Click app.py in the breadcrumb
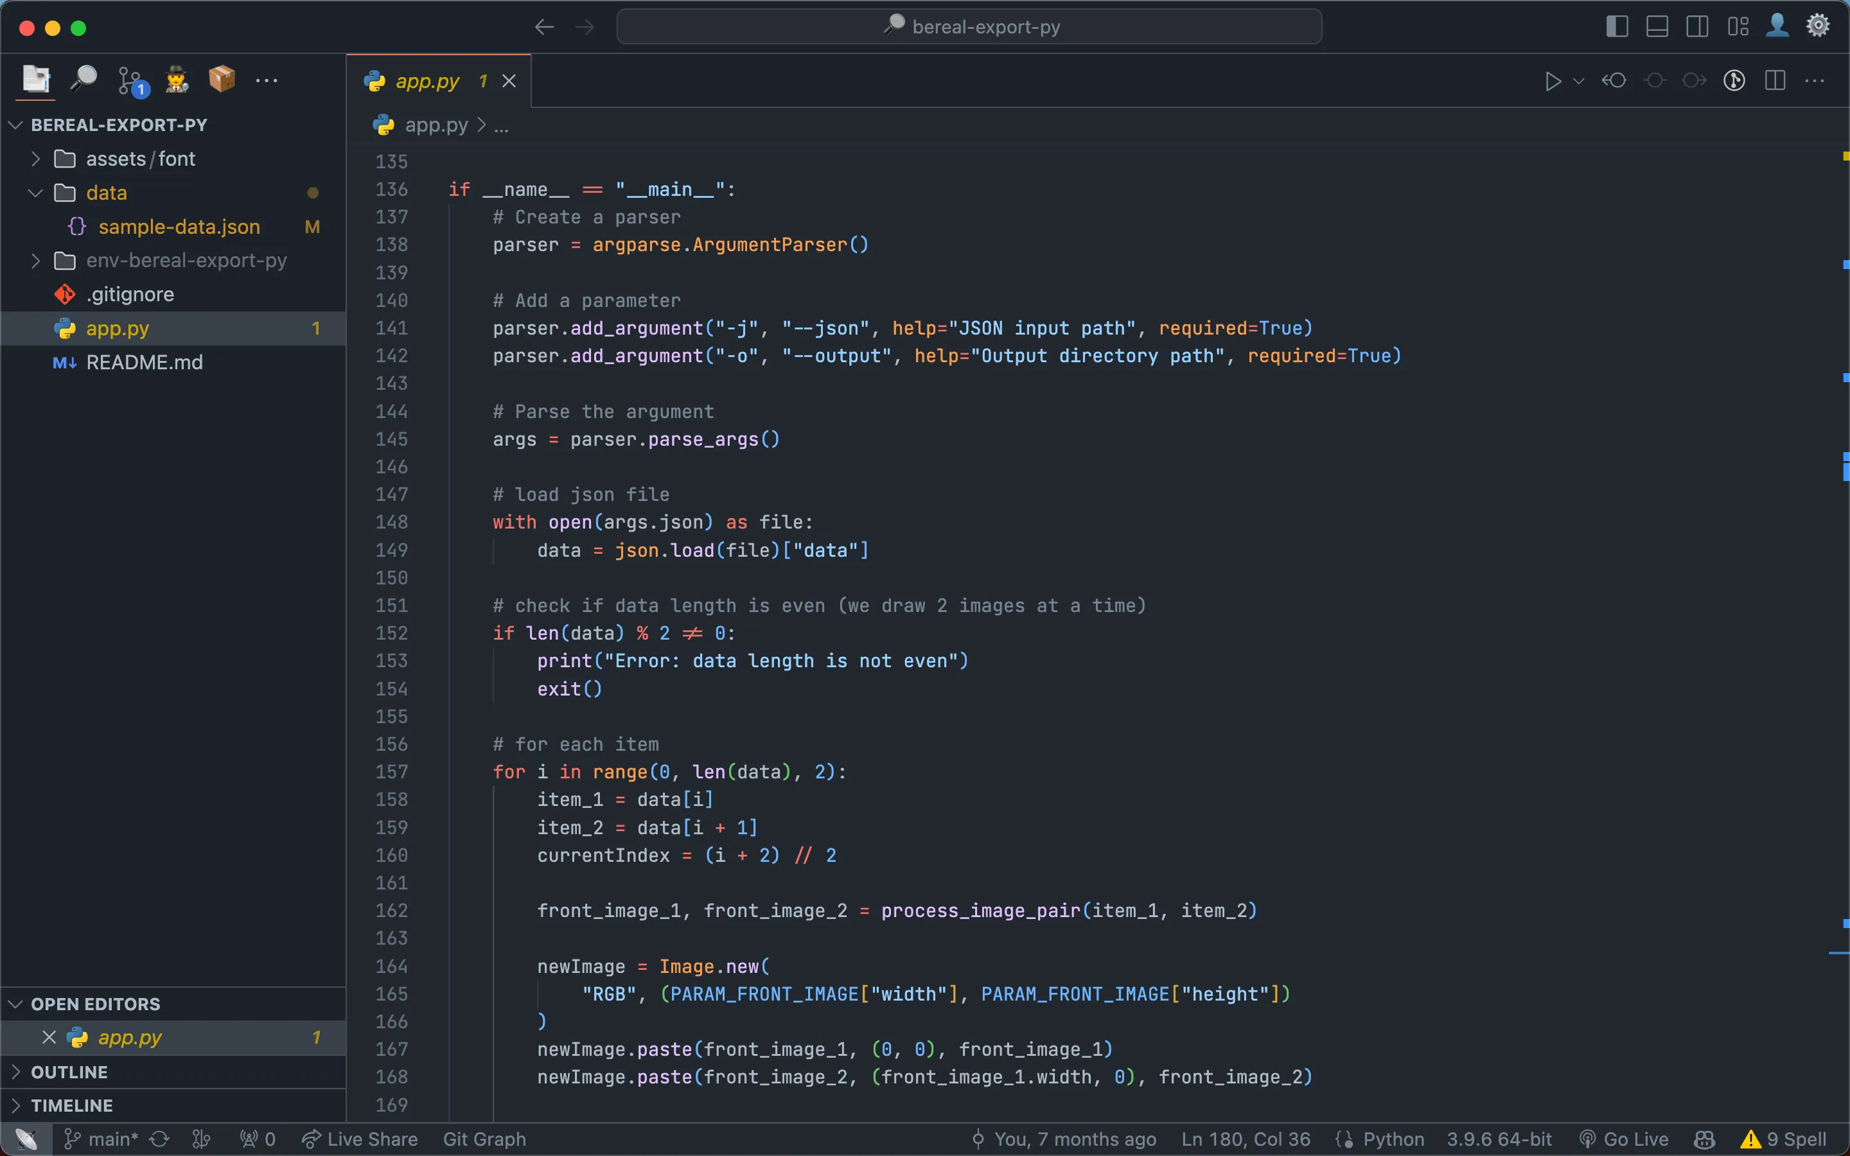This screenshot has width=1850, height=1156. coord(436,125)
